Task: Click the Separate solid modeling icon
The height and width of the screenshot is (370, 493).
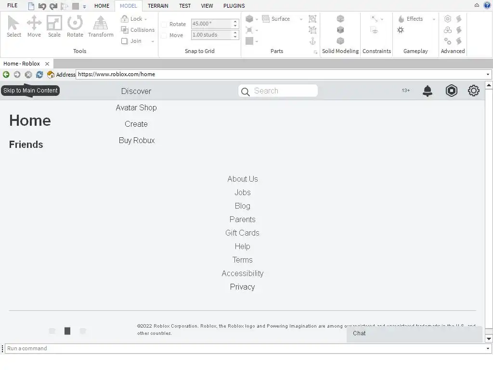Action: click(340, 41)
